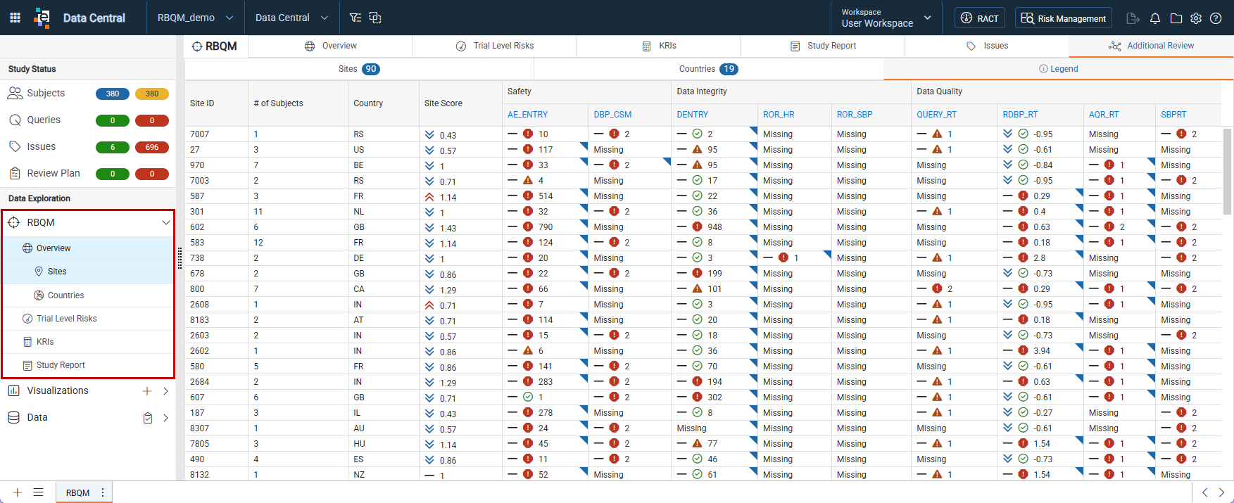Screen dimensions: 1234x503
Task: Click the Data Central logo icon
Action: (42, 18)
